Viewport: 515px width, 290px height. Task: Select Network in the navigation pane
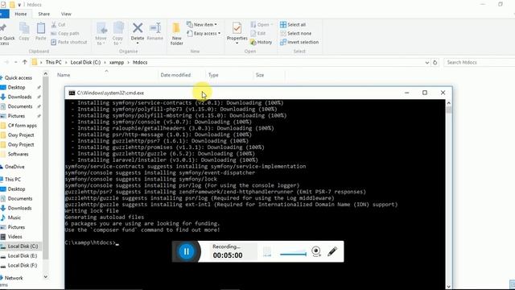(14, 278)
